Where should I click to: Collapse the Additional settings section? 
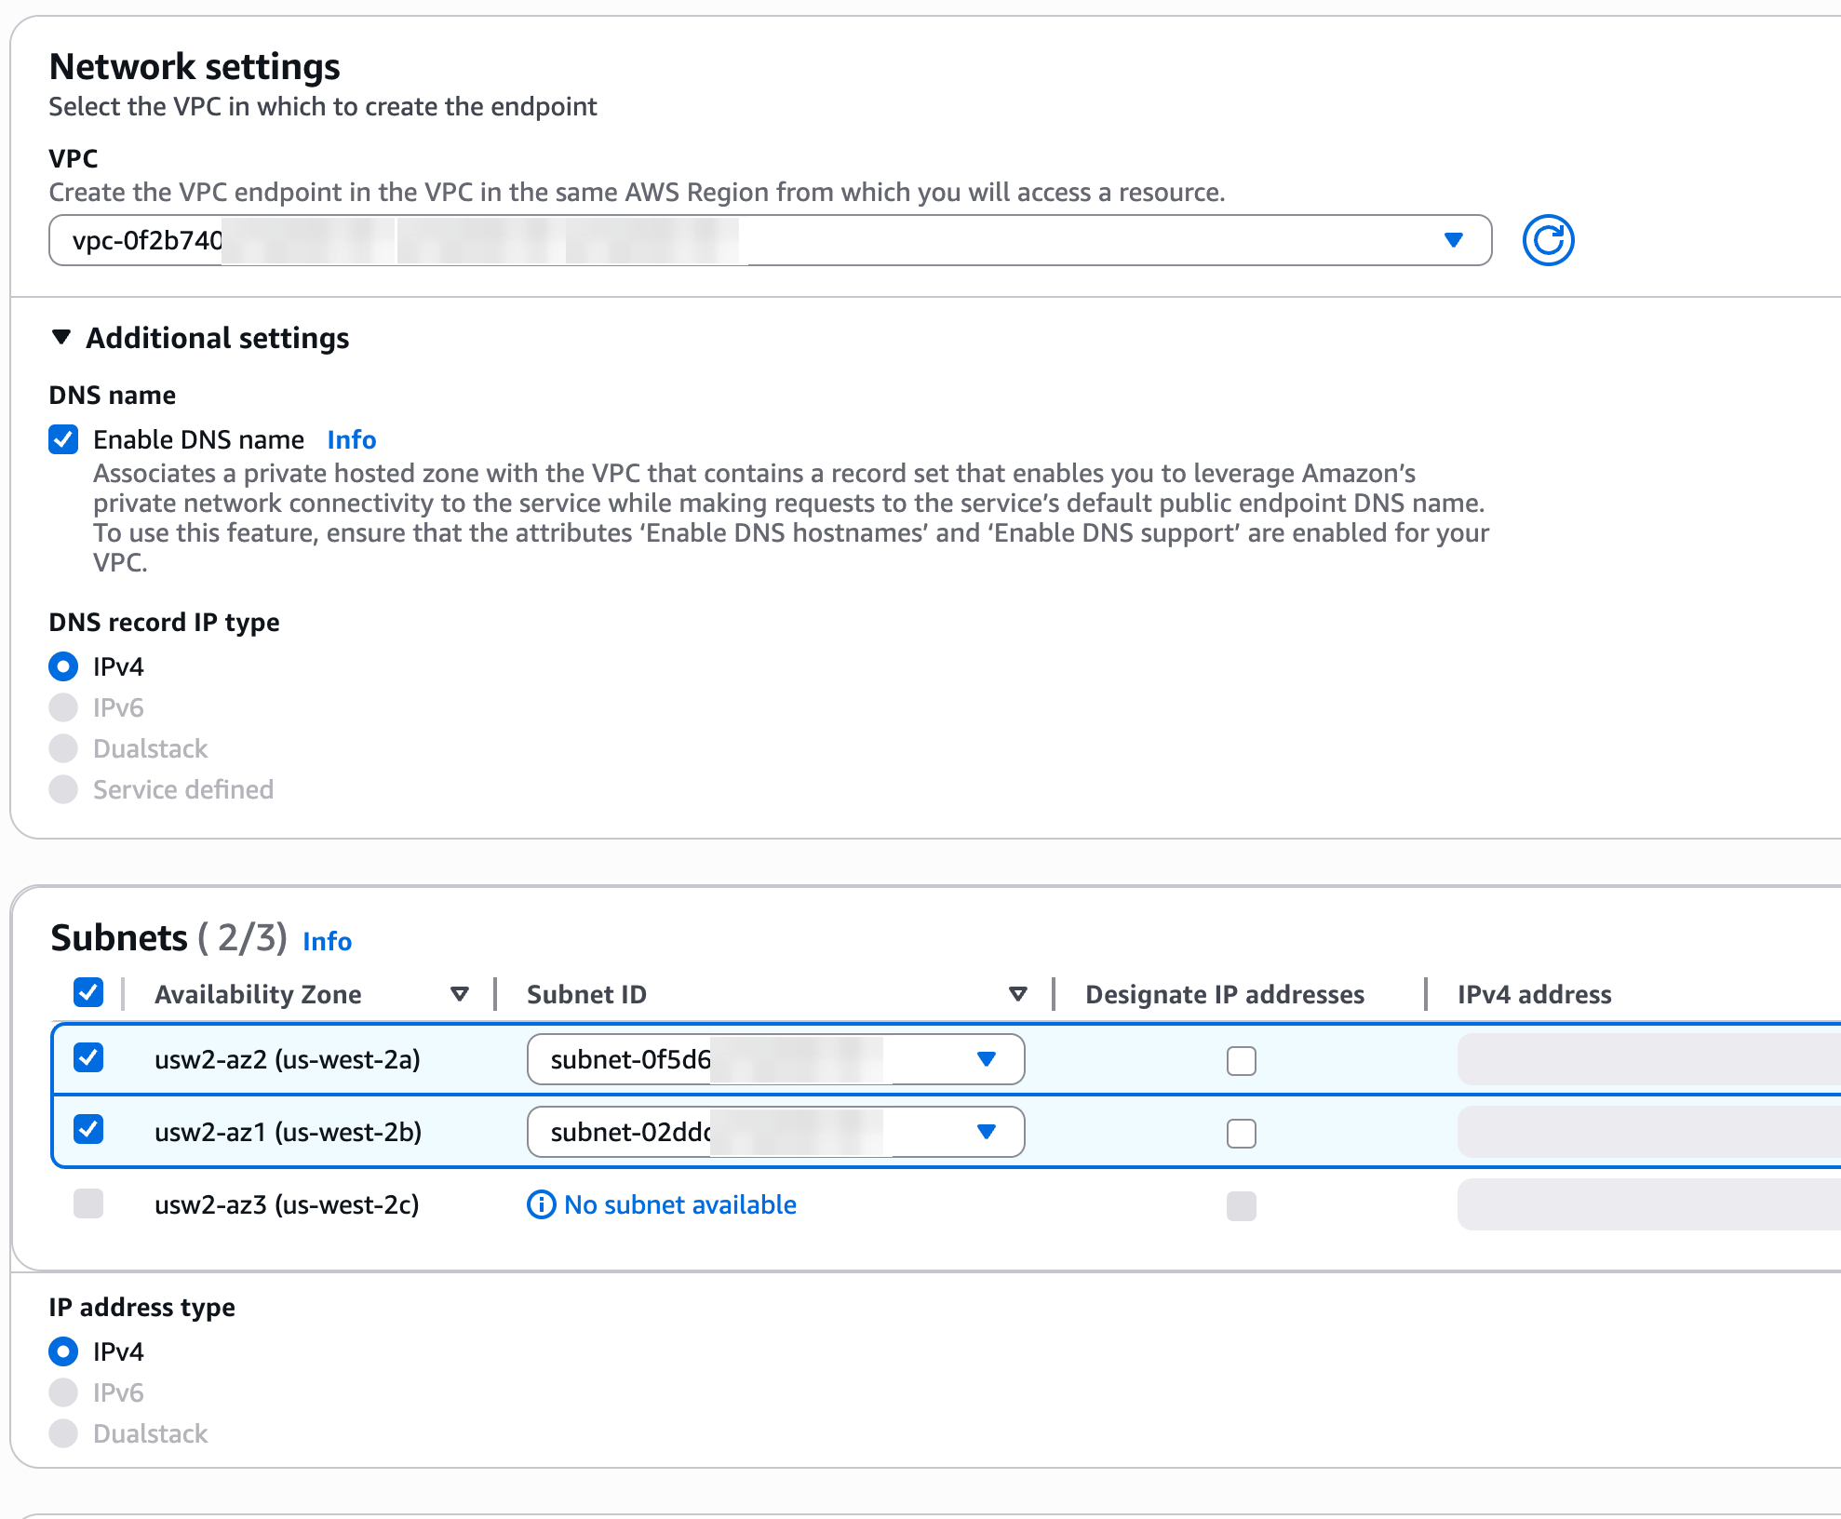click(61, 337)
